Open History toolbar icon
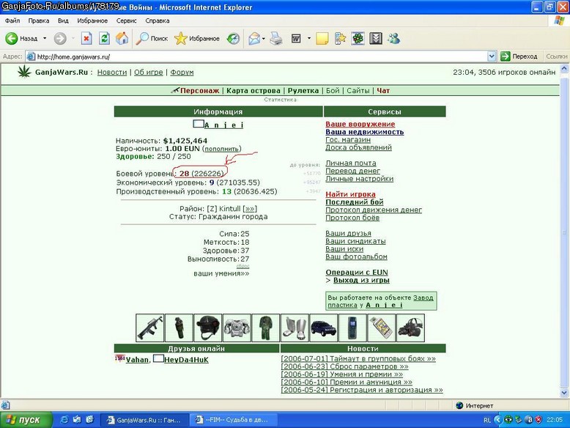 click(233, 38)
